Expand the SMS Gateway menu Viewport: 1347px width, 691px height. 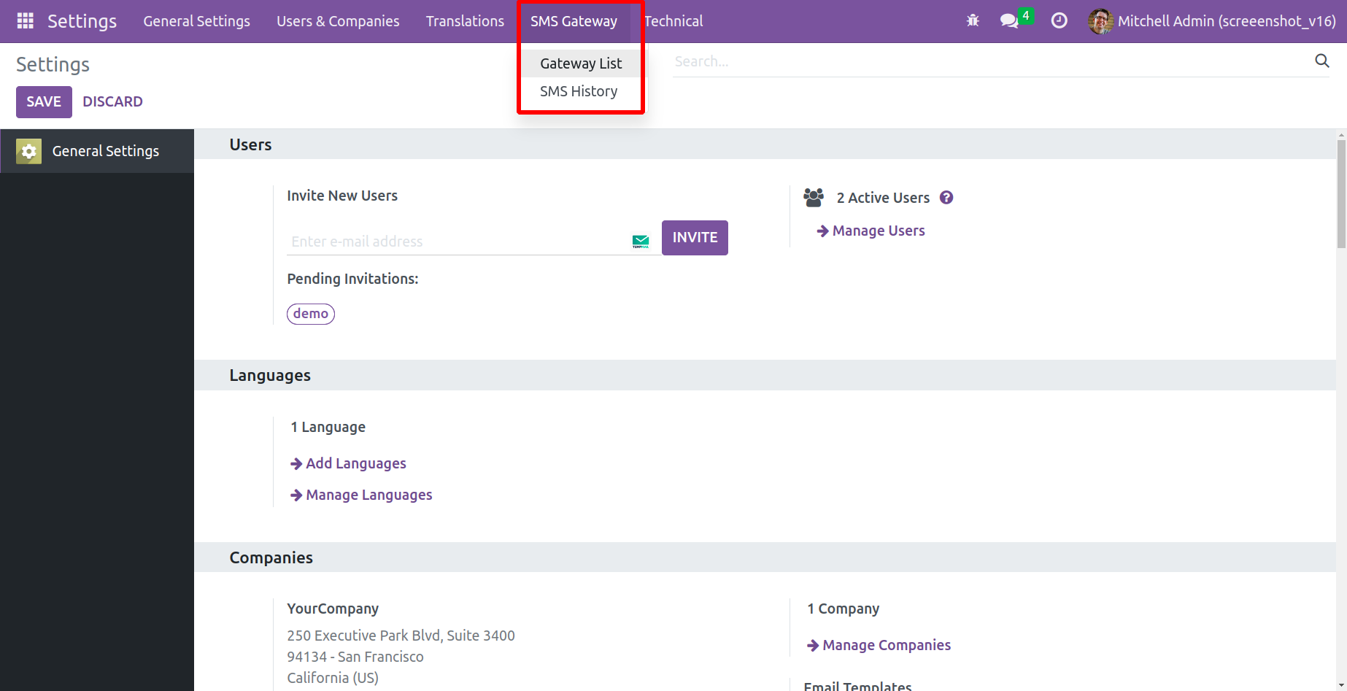pos(574,21)
